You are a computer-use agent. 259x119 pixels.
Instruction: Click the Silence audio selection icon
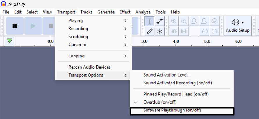pyautogui.click(x=184, y=31)
